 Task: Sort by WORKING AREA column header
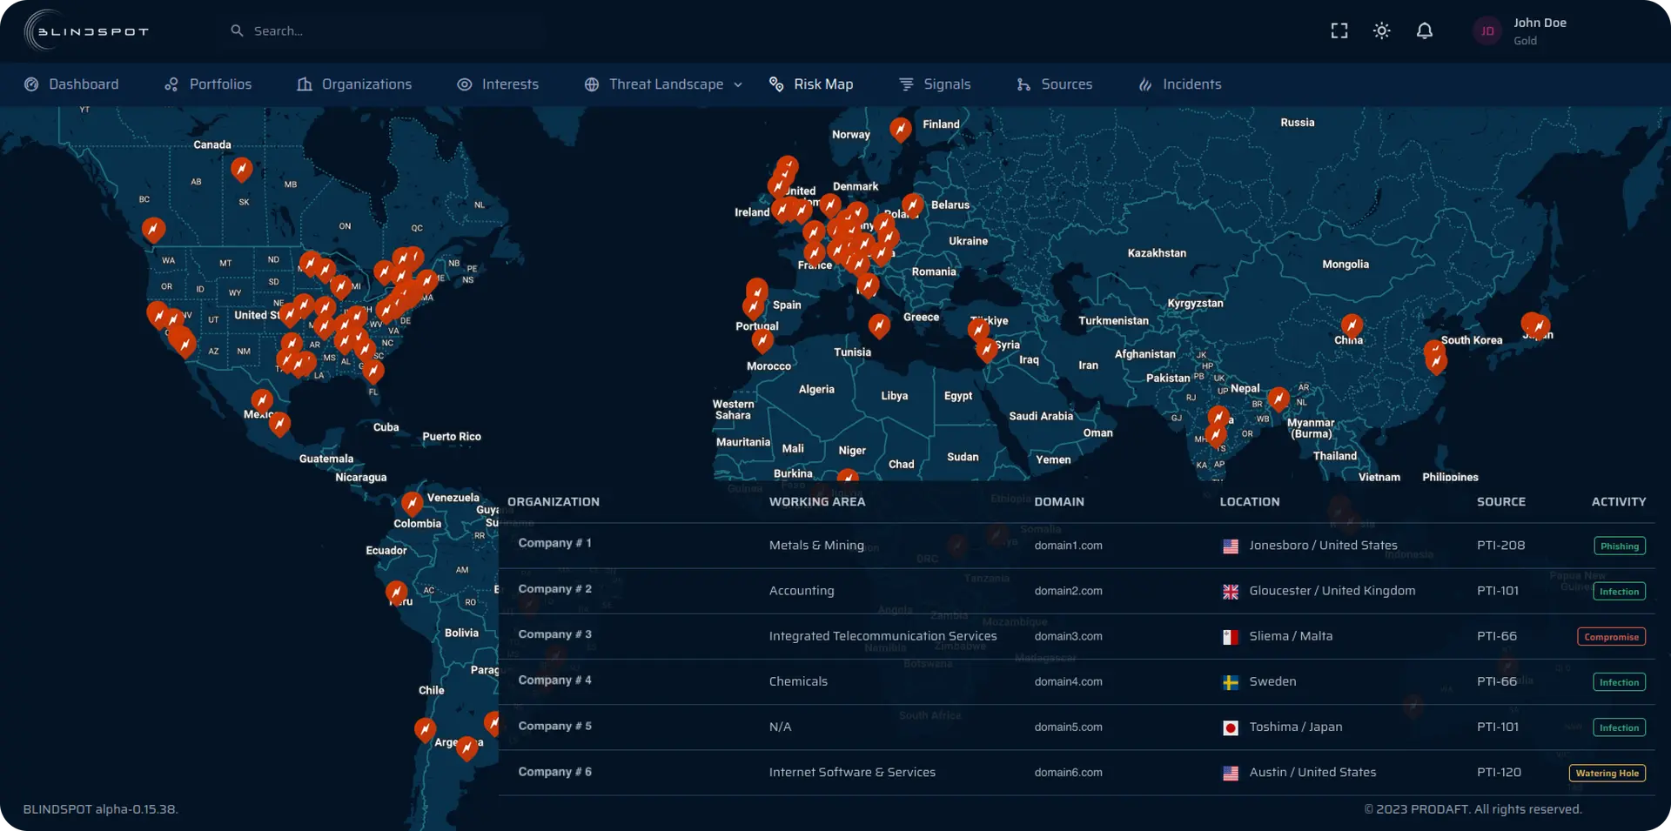[817, 501]
